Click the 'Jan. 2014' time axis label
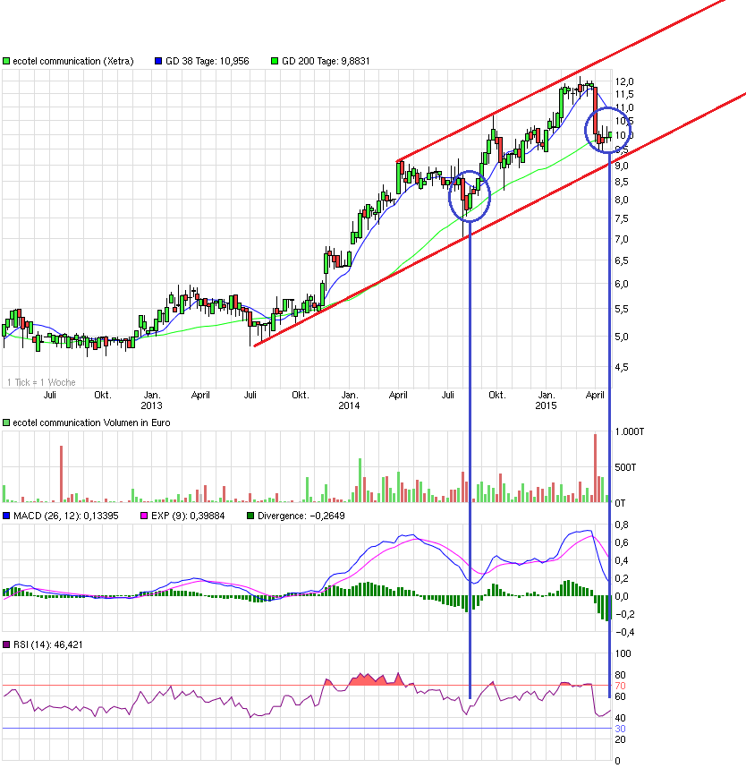 click(349, 400)
